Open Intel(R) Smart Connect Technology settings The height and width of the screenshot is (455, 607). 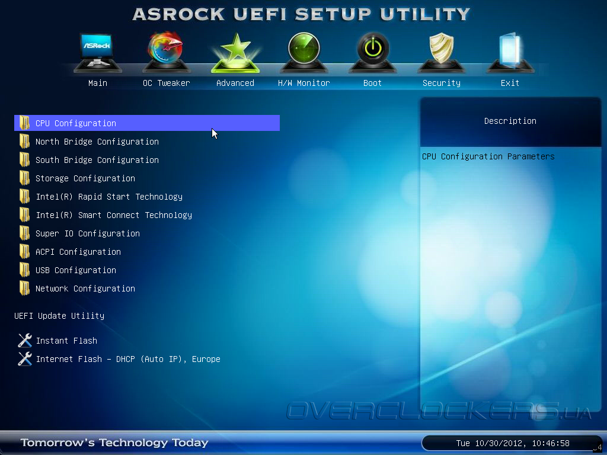pyautogui.click(x=114, y=215)
